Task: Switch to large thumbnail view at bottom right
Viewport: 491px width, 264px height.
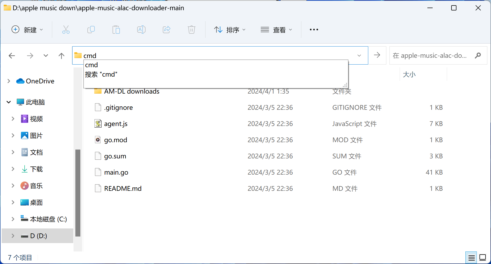Action: click(482, 257)
